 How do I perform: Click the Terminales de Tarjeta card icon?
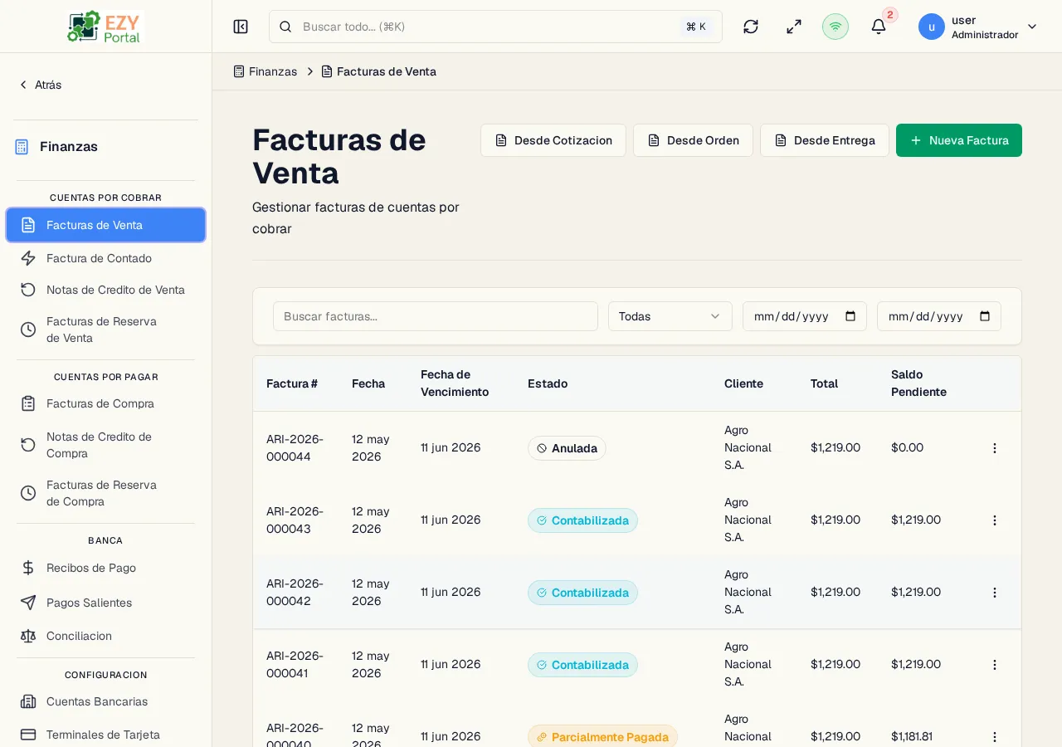pyautogui.click(x=28, y=735)
